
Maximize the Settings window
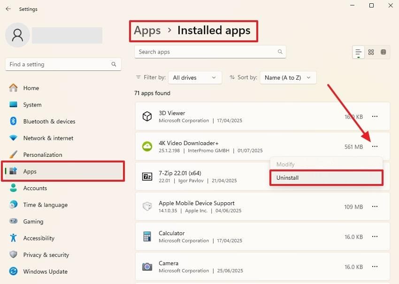371,5
